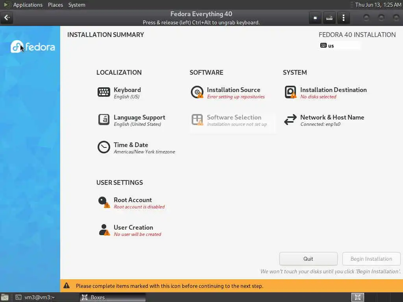Click the Network & Host Name arrows icon

(x=290, y=120)
